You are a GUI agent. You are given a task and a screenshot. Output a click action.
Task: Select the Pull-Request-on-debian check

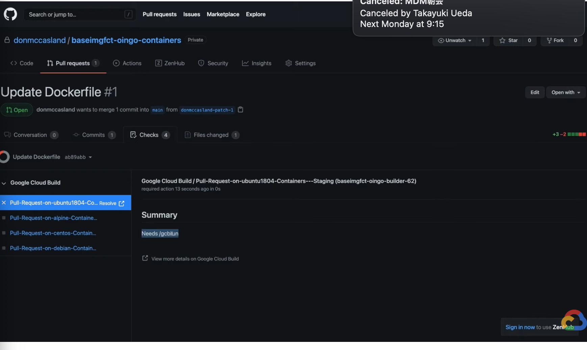coord(53,248)
